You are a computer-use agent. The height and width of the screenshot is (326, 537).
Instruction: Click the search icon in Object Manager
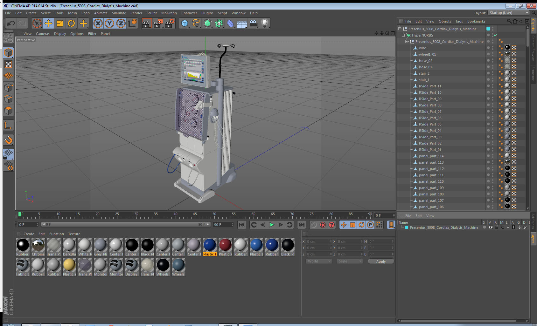point(509,21)
